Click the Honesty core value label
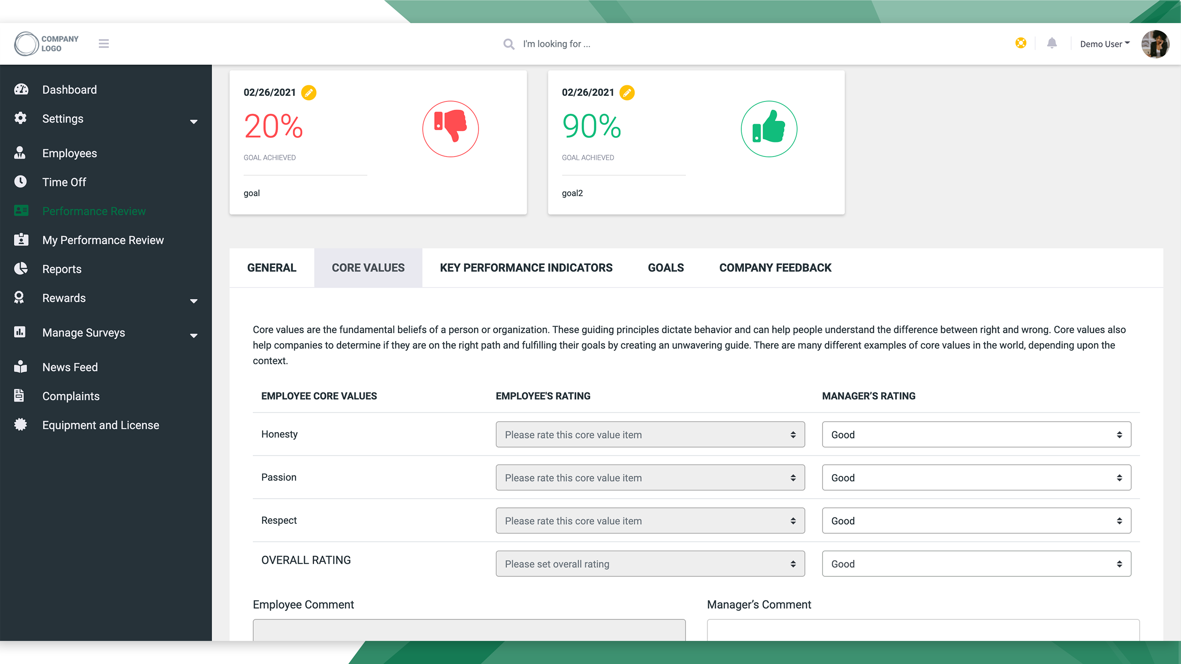Viewport: 1181px width, 664px height. click(280, 434)
